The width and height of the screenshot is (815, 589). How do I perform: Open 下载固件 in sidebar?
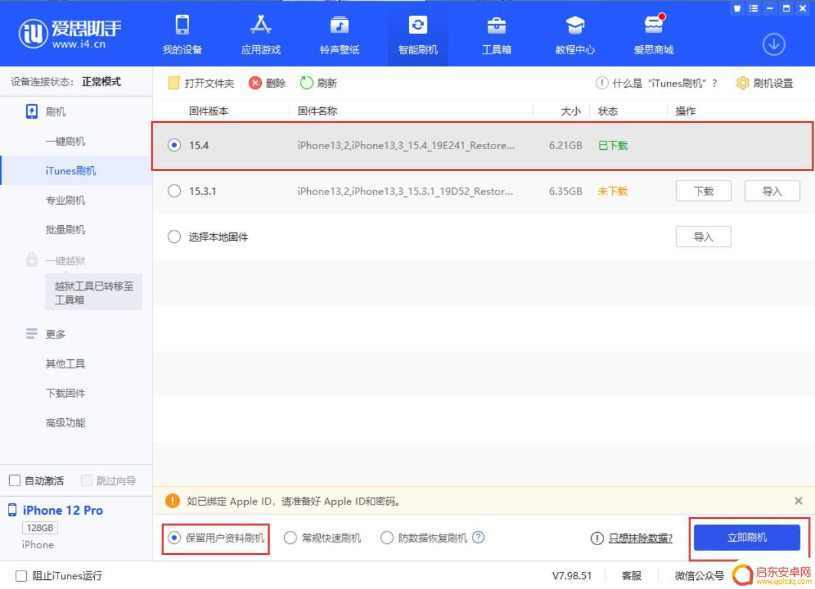coord(65,393)
